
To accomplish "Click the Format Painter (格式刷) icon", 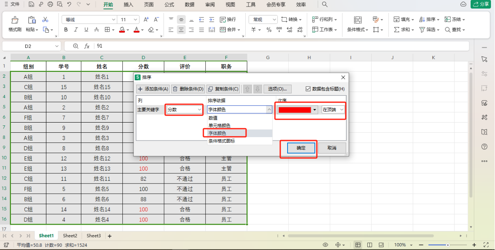I will [15, 20].
